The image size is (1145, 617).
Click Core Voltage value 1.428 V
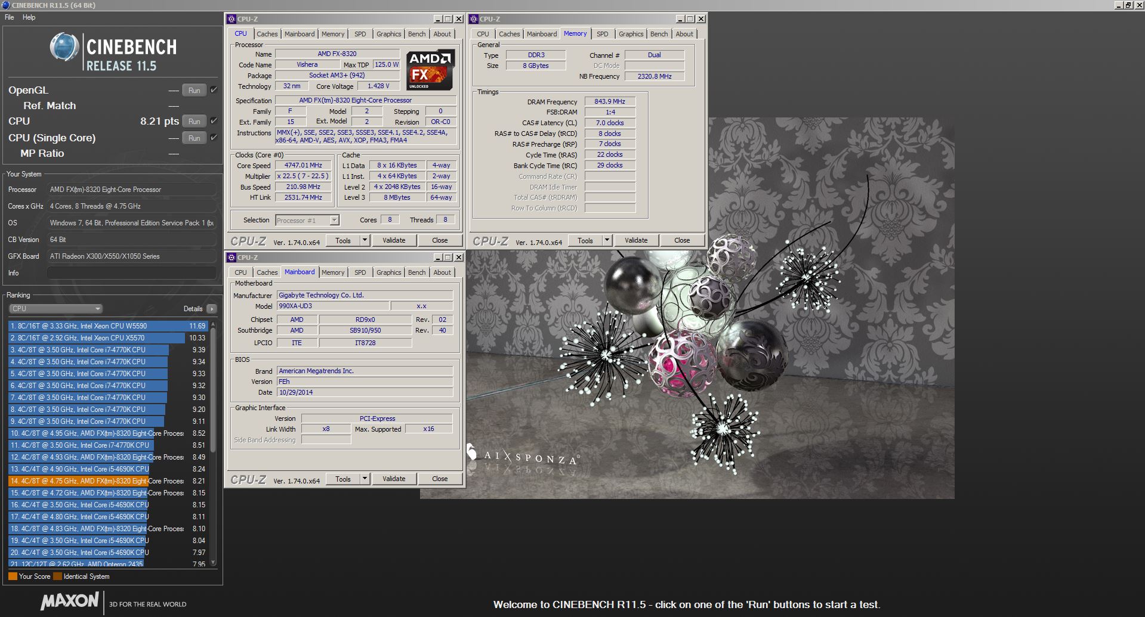pos(378,86)
